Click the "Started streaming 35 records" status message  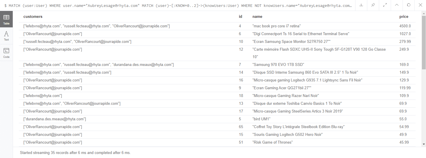click(x=75, y=153)
